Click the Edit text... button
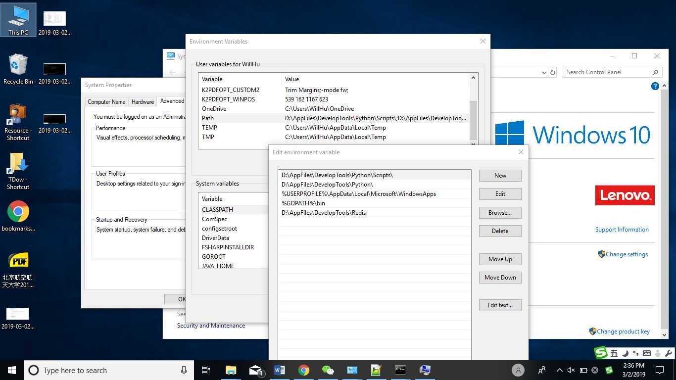The height and width of the screenshot is (380, 676). 500,305
